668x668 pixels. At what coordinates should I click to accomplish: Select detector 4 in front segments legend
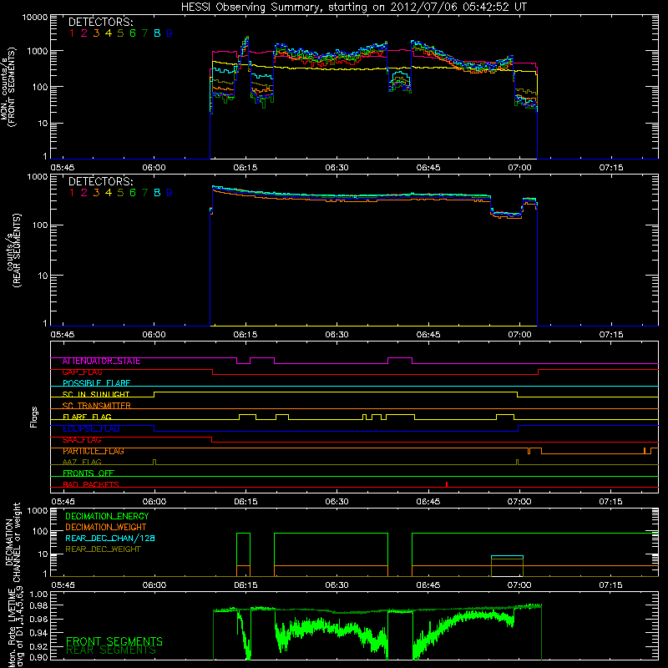click(x=109, y=33)
